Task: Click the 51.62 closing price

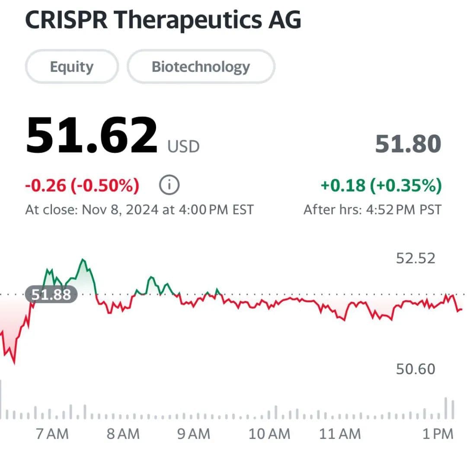Action: (x=92, y=135)
